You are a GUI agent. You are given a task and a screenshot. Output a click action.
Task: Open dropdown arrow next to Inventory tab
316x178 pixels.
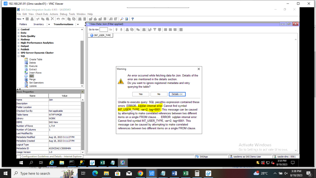pyautogui.click(x=49, y=24)
